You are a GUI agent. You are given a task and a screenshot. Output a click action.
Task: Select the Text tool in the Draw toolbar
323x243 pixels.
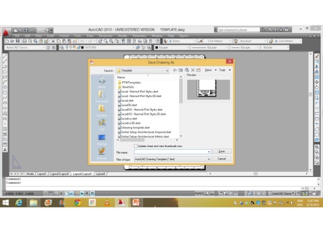[5, 150]
